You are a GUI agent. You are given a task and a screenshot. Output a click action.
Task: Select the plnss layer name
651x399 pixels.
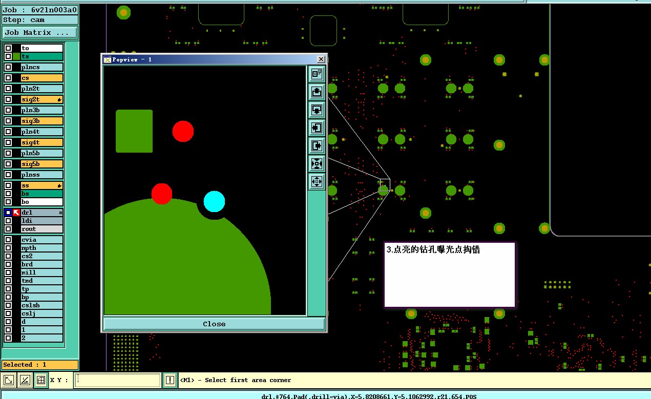(42, 175)
